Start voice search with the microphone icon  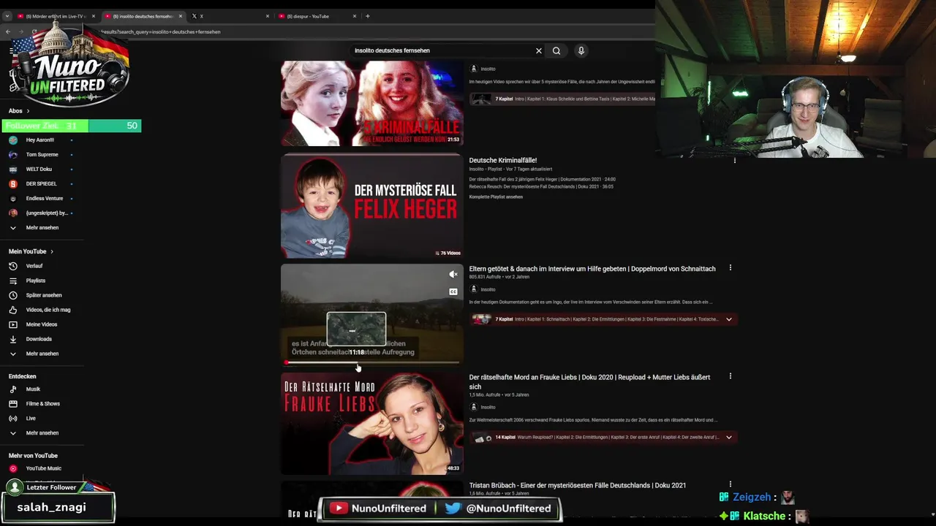[x=581, y=50]
